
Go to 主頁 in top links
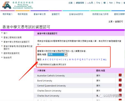coord(70,3)
